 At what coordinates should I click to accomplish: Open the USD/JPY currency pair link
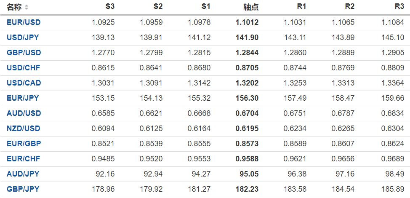tap(23, 37)
